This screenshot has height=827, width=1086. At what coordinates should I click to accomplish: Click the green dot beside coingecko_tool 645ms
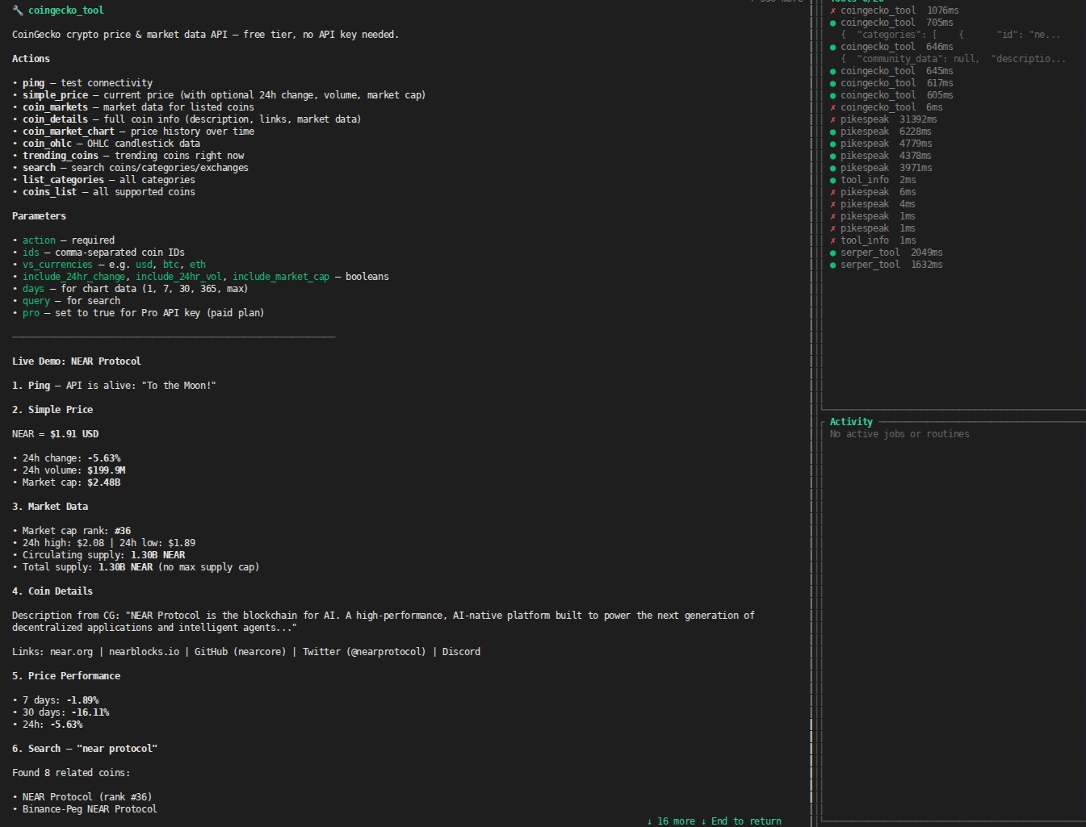(832, 71)
